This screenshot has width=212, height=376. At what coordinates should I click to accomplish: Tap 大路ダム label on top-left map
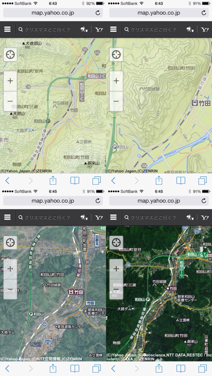point(25,130)
